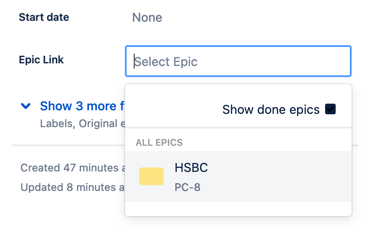Select the HSBC epic from the list
The image size is (372, 233).
click(x=238, y=177)
